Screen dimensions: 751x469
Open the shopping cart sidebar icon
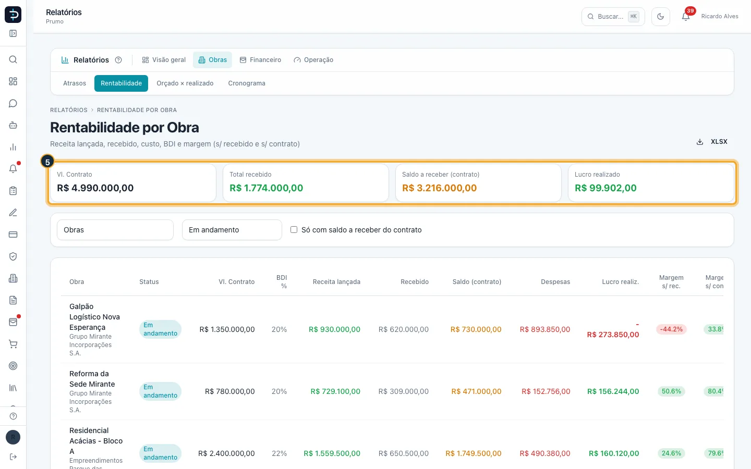(x=13, y=344)
